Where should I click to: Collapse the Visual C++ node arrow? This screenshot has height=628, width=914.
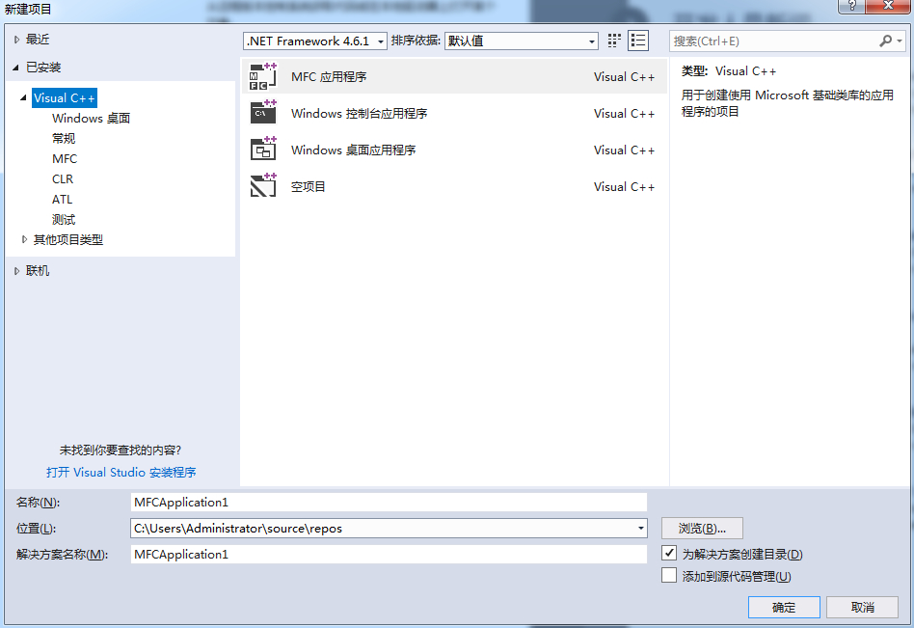tap(24, 98)
